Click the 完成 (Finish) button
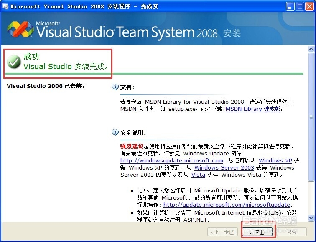The height and width of the screenshot is (242, 316). pyautogui.click(x=257, y=232)
